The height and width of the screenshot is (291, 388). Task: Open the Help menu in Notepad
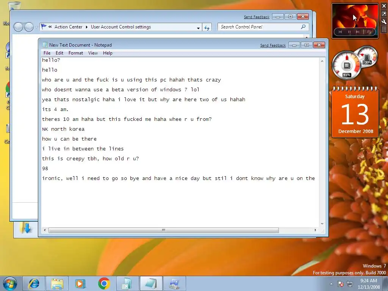click(108, 53)
